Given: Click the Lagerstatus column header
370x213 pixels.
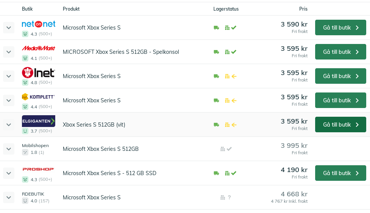Looking at the screenshot, I should (x=226, y=9).
